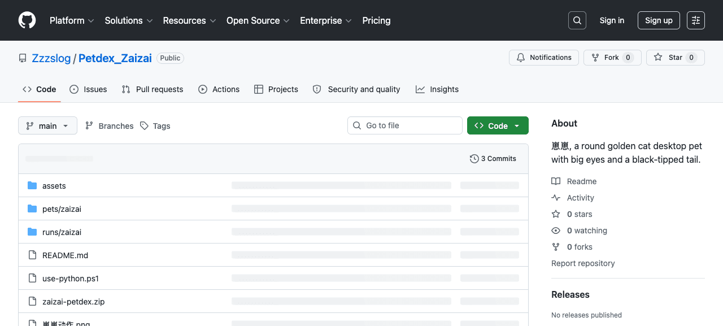This screenshot has height=326, width=723.
Task: Click the eye icon beside 0 watching
Action: click(556, 231)
